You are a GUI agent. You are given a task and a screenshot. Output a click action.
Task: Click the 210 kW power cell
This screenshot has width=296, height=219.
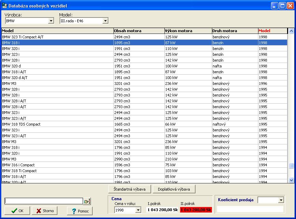[x=188, y=159]
